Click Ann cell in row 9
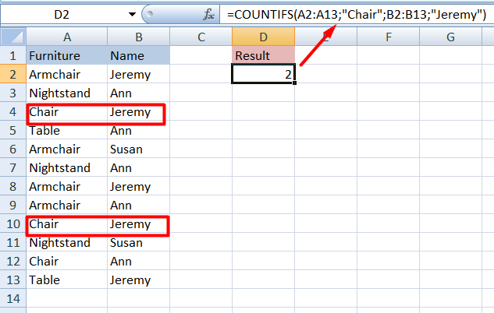The height and width of the screenshot is (313, 494). tap(139, 206)
